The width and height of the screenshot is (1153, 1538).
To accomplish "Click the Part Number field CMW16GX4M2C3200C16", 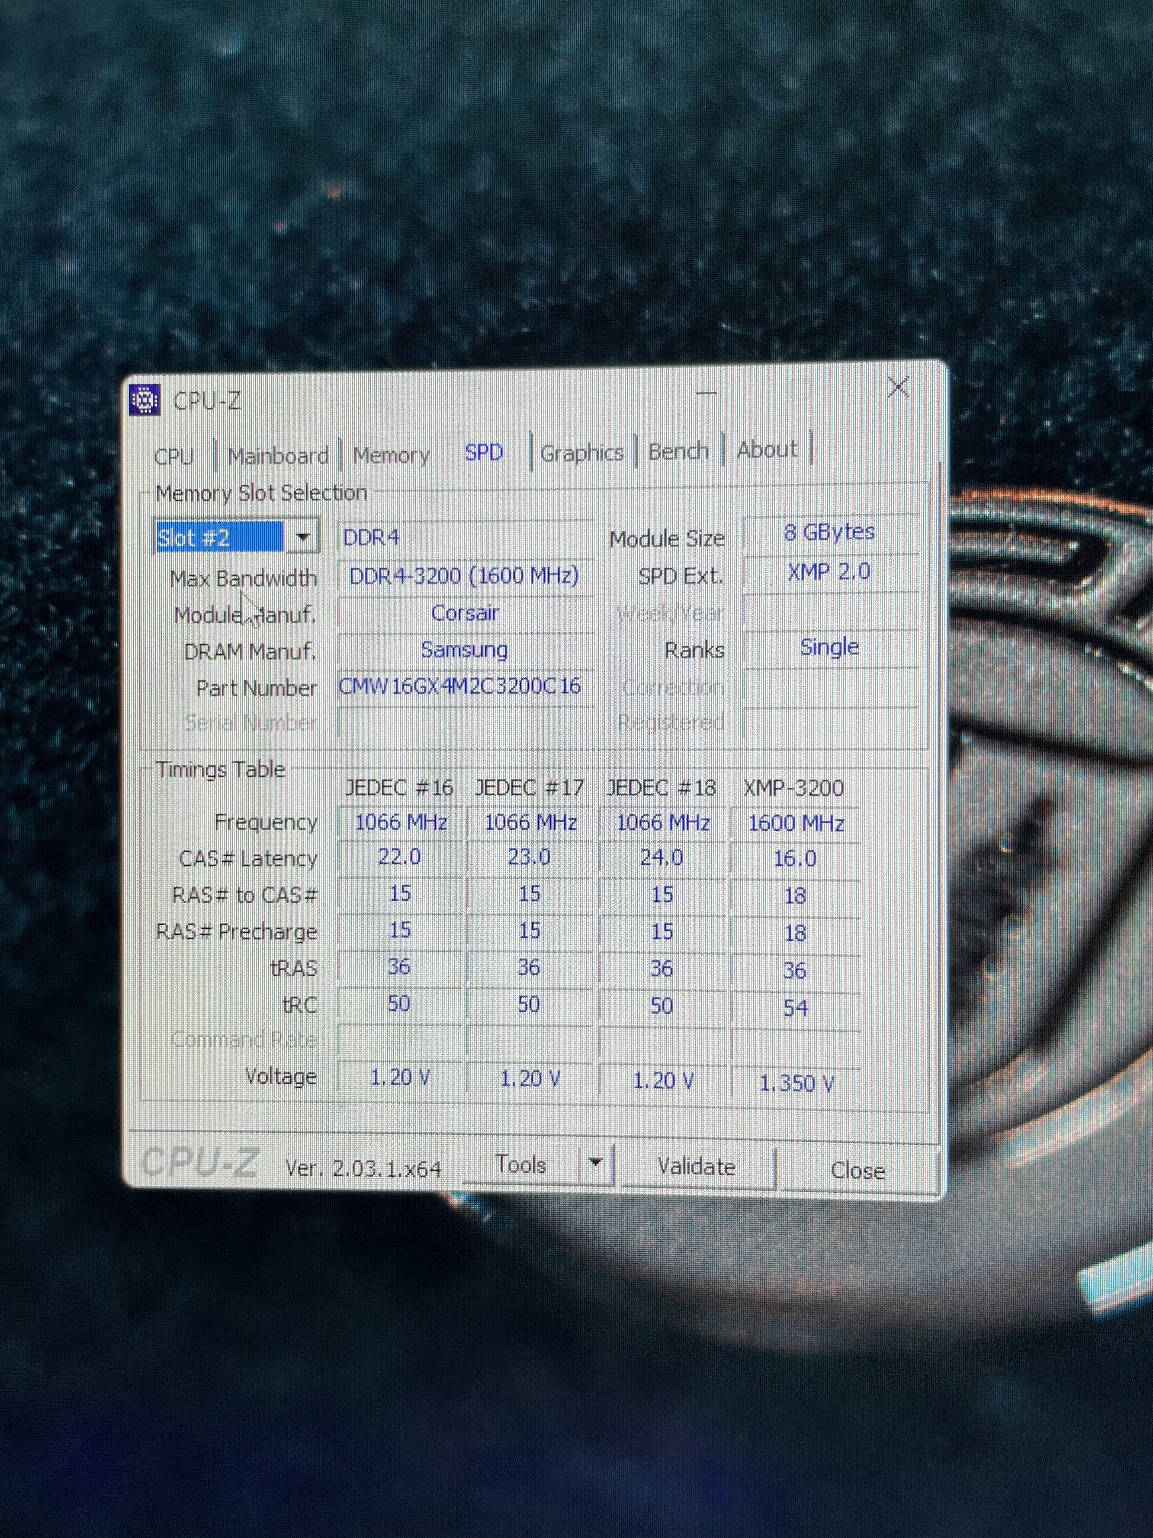I will pyautogui.click(x=460, y=686).
